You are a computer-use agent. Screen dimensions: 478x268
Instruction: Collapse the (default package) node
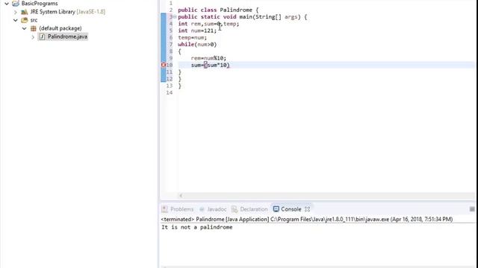click(25, 28)
